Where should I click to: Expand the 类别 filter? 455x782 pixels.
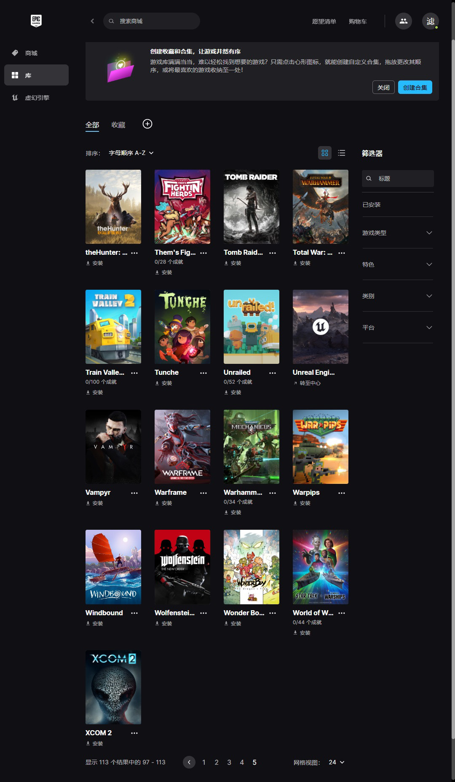click(x=397, y=296)
